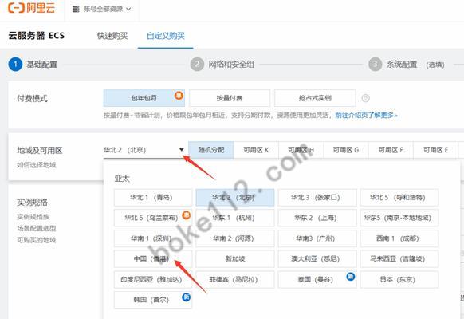Choose region 华南 2 (河源)
The image size is (464, 319).
click(235, 238)
